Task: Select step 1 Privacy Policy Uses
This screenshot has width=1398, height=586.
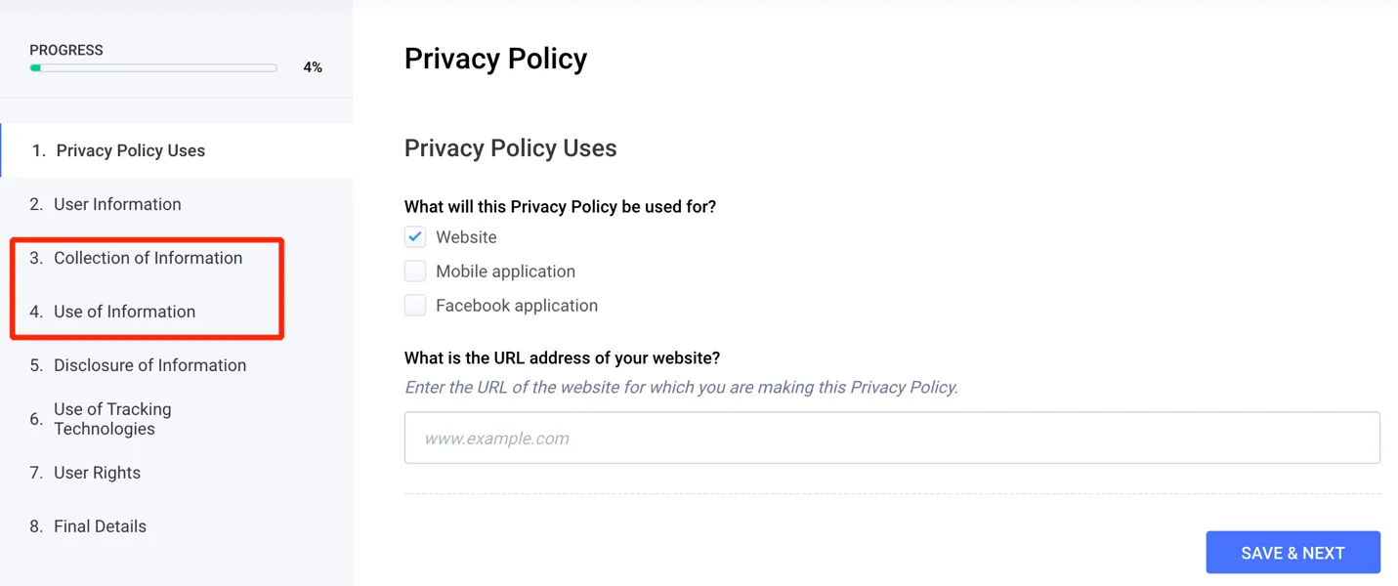Action: [x=130, y=150]
